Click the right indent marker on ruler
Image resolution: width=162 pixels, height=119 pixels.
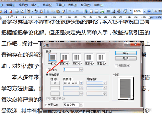(150, 18)
